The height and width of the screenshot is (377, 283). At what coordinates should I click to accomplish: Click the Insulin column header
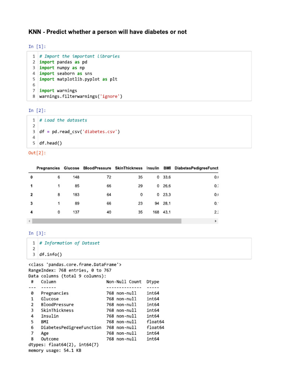pos(153,168)
